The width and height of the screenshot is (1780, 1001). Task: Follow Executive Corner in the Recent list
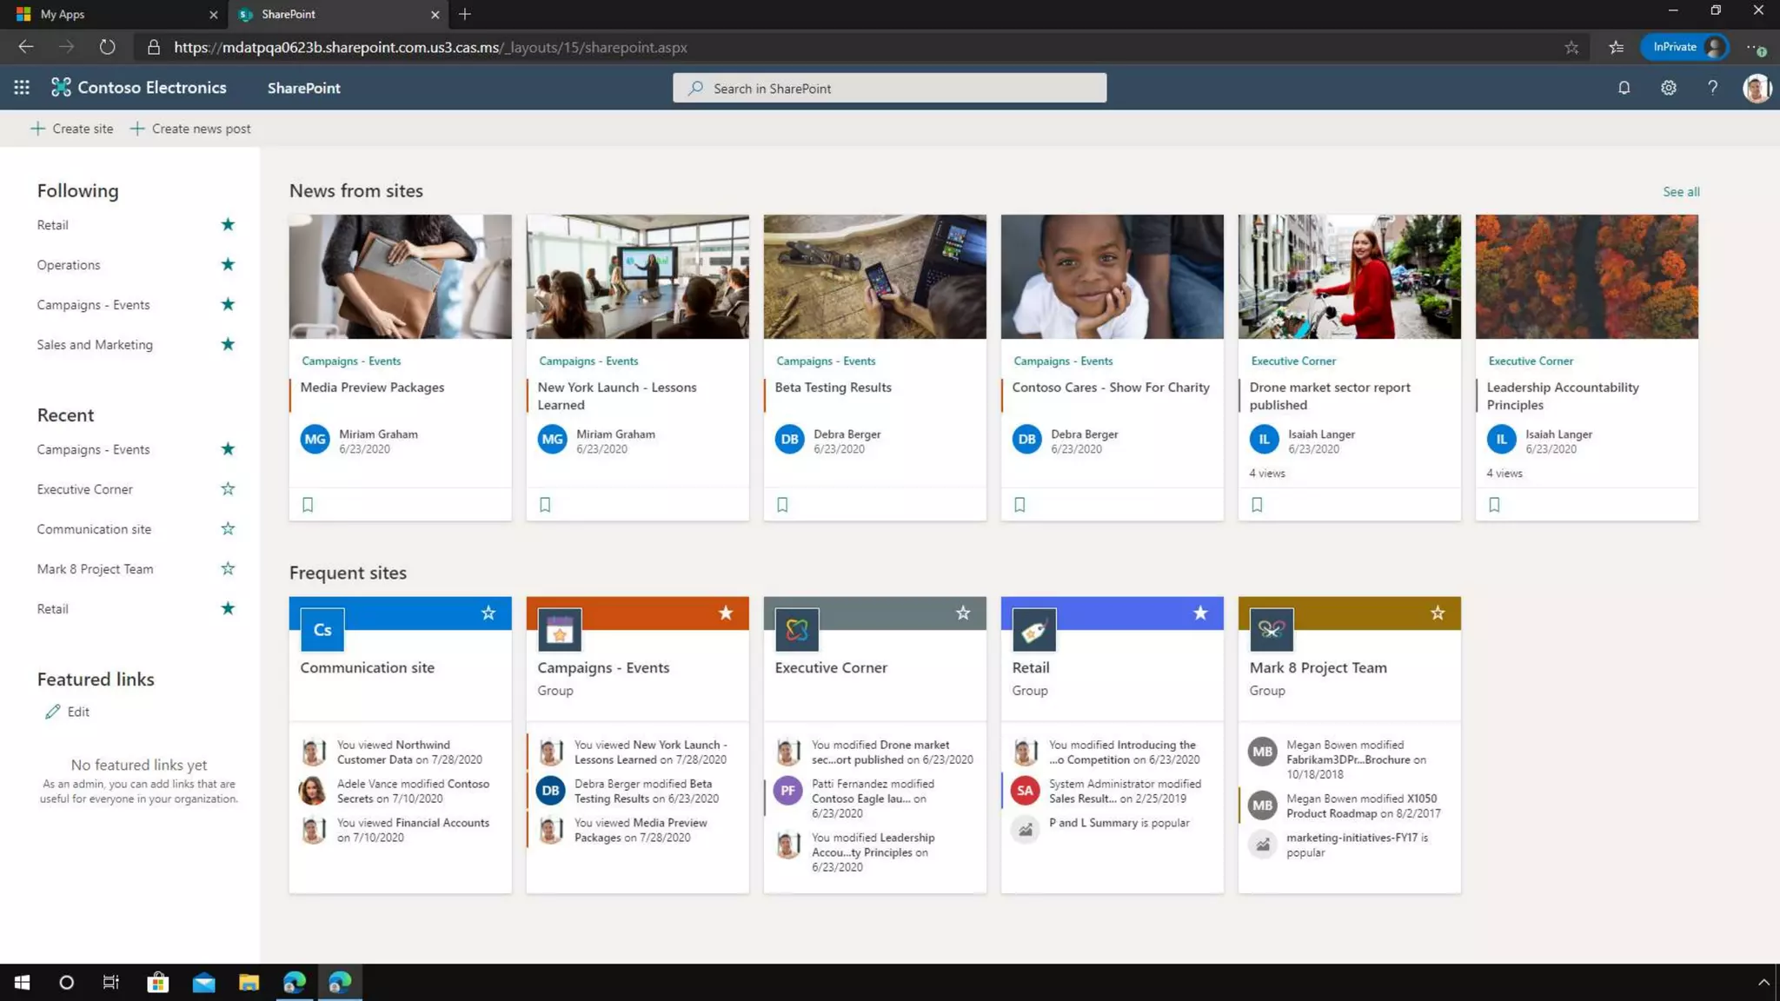point(228,489)
